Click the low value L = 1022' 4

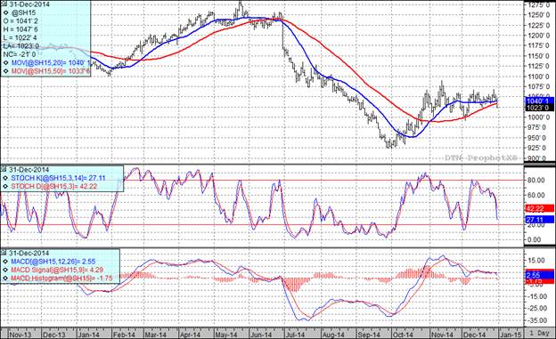point(20,38)
